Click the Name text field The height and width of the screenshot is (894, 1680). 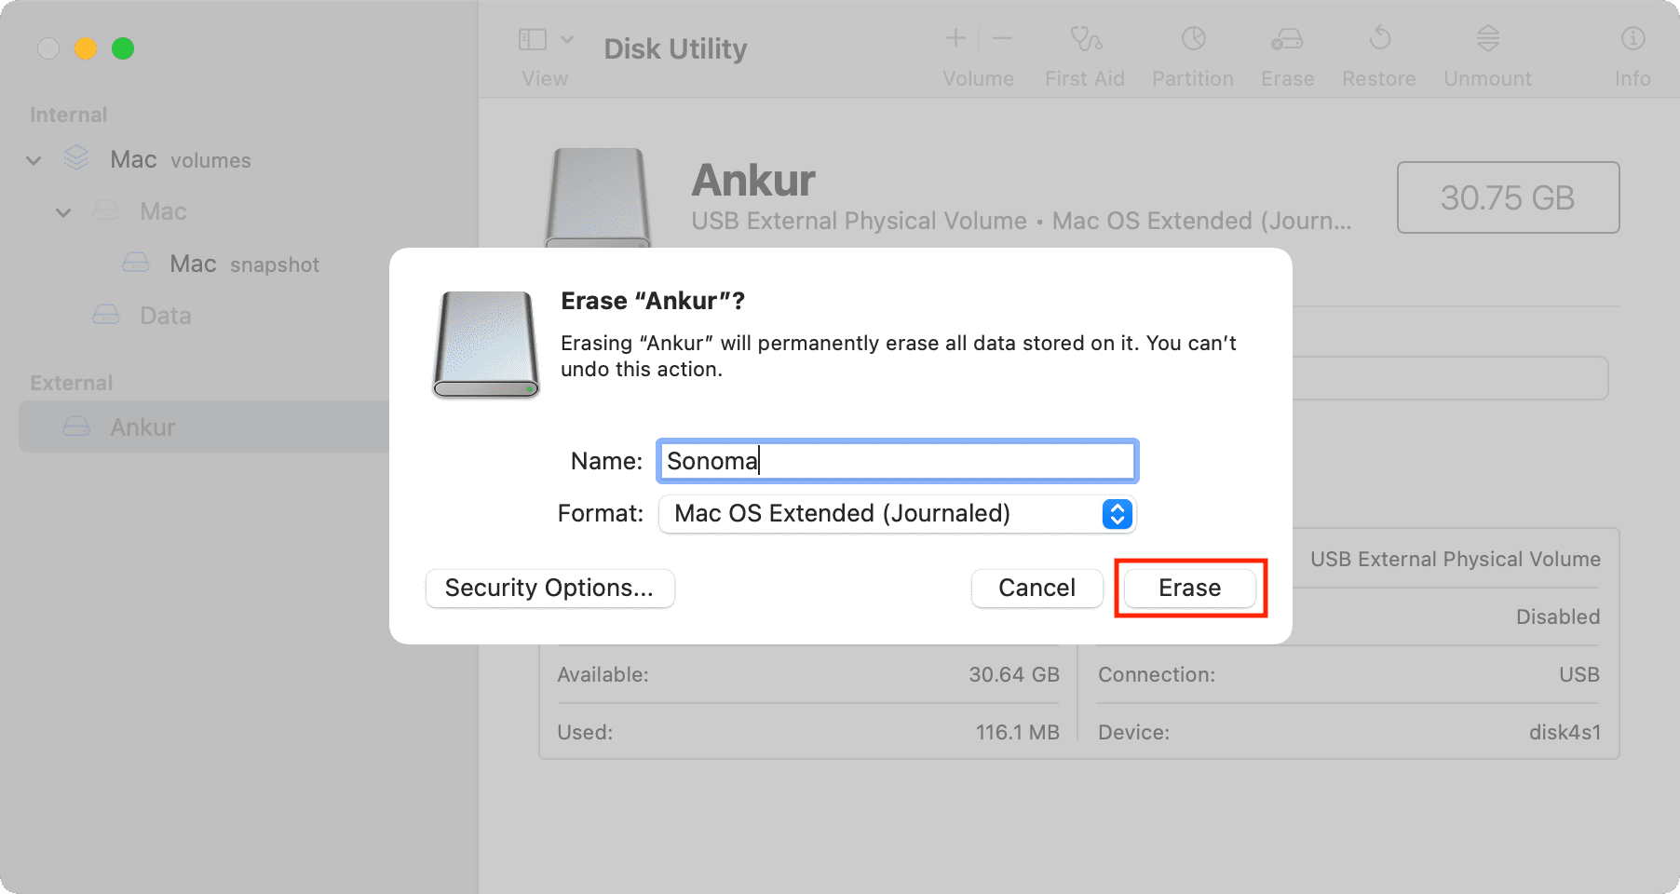point(897,461)
